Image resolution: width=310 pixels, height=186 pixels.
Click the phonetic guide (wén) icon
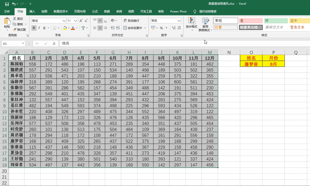tap(83, 28)
